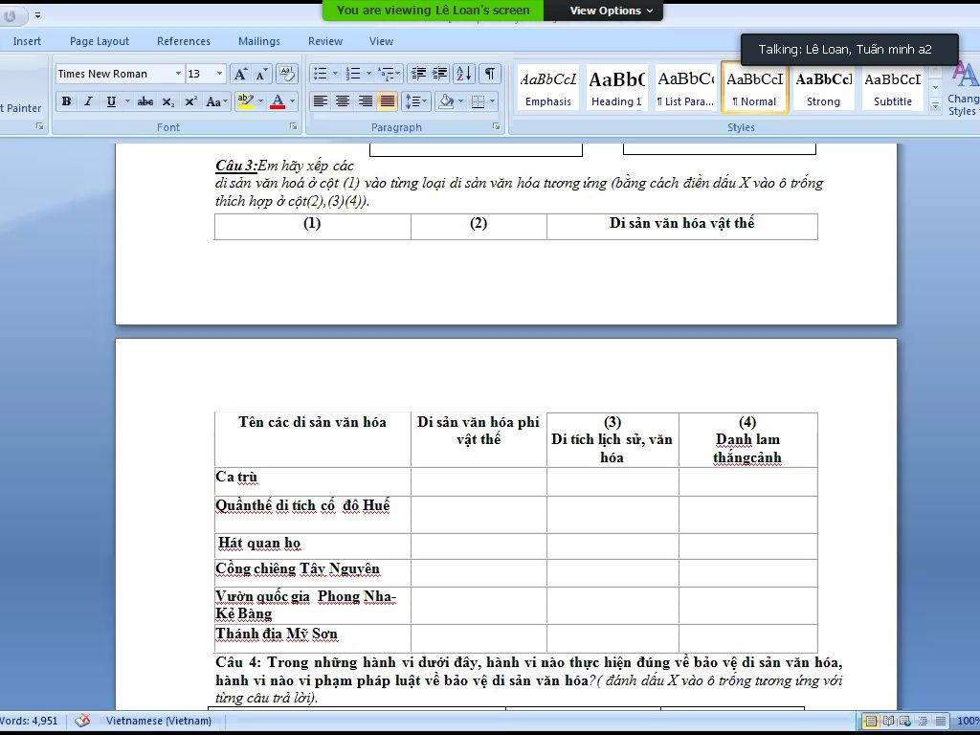Apply text highlight color

click(245, 101)
